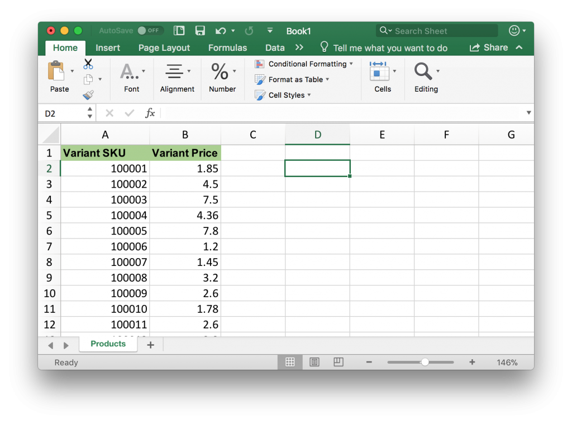
Task: Open the Insert ribbon tab
Action: [x=108, y=48]
